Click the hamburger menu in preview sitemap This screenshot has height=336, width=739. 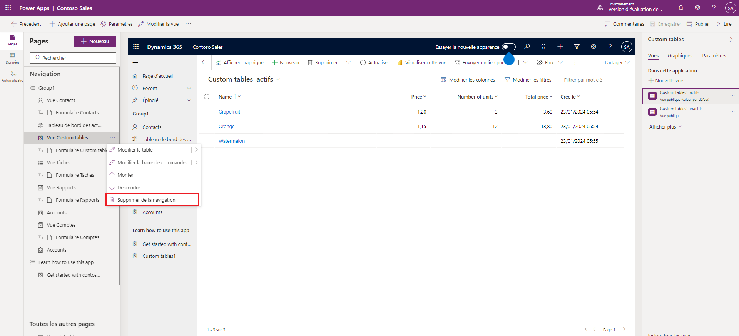point(135,62)
